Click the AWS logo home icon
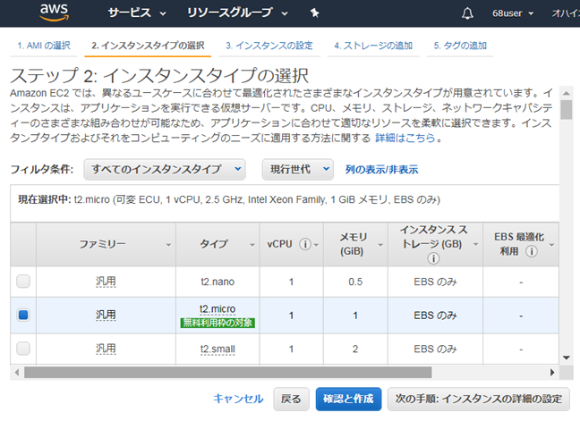 tap(55, 13)
